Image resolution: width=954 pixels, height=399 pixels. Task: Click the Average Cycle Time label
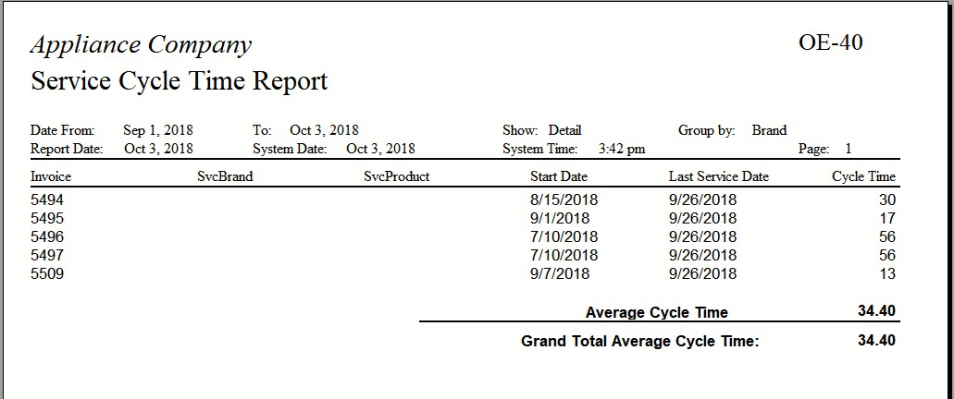(656, 313)
